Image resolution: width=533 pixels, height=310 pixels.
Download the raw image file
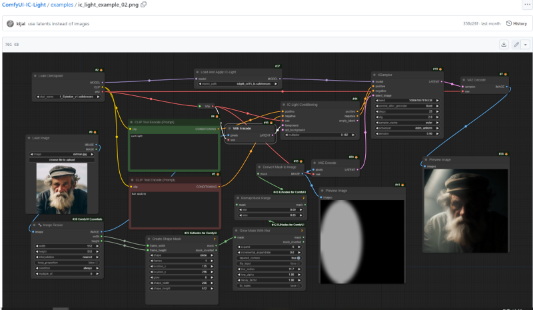click(504, 45)
